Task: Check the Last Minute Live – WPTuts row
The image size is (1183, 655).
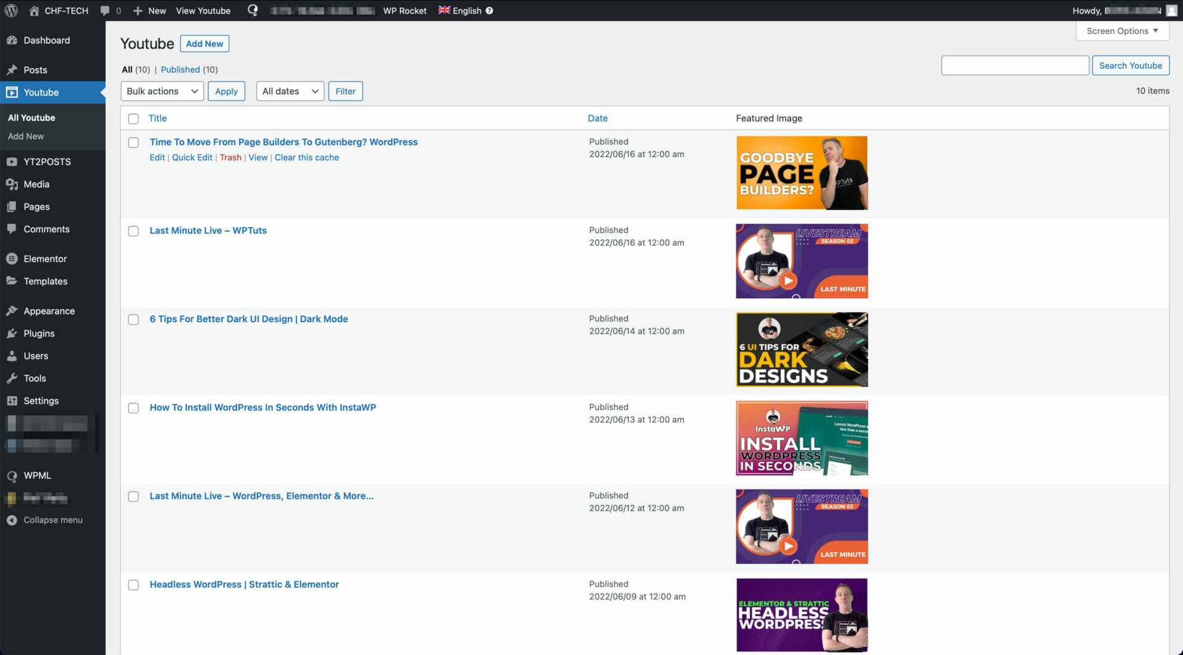Action: coord(133,231)
